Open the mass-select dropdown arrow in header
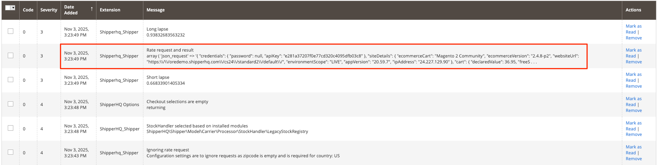The width and height of the screenshot is (657, 165). click(x=13, y=8)
